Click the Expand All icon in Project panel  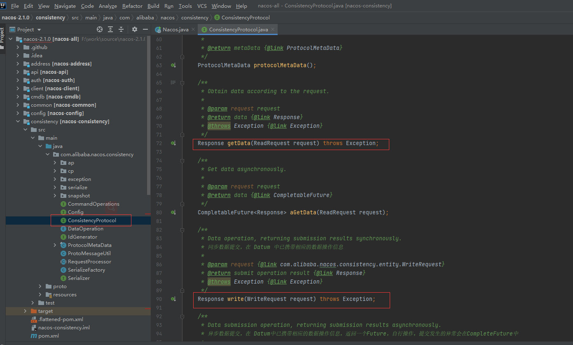click(x=110, y=29)
